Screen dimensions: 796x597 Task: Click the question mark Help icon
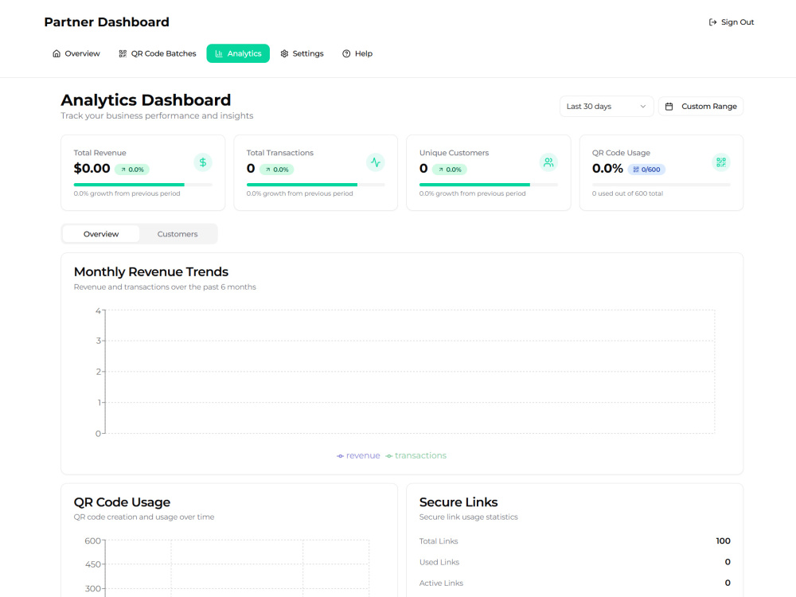[x=346, y=54]
